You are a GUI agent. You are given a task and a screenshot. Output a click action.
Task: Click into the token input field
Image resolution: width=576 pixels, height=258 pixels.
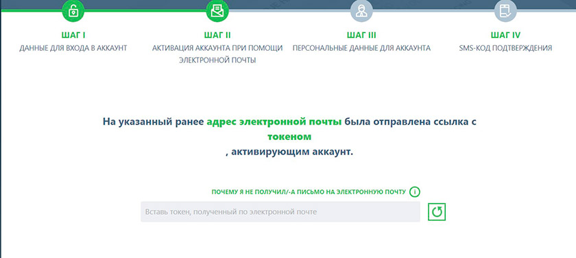click(x=280, y=212)
